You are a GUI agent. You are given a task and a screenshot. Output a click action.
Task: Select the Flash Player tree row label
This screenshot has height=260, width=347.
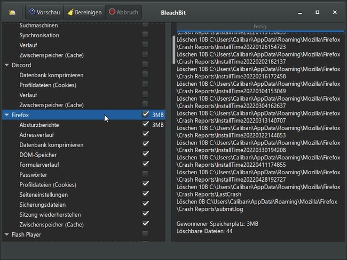(x=26, y=234)
